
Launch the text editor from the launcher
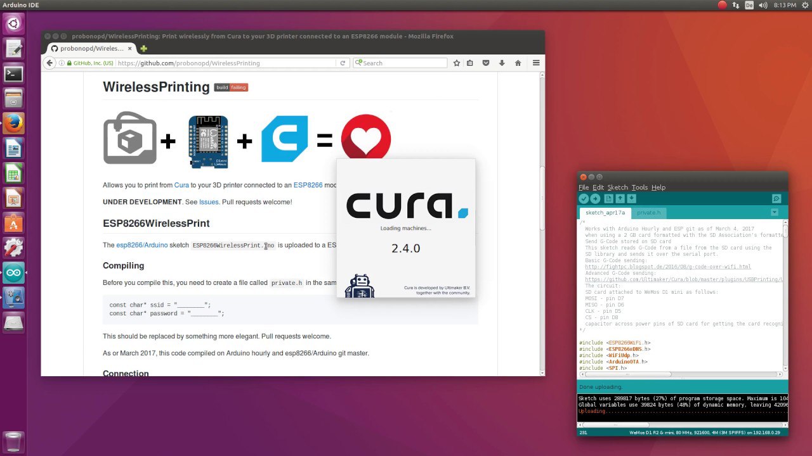pyautogui.click(x=14, y=49)
